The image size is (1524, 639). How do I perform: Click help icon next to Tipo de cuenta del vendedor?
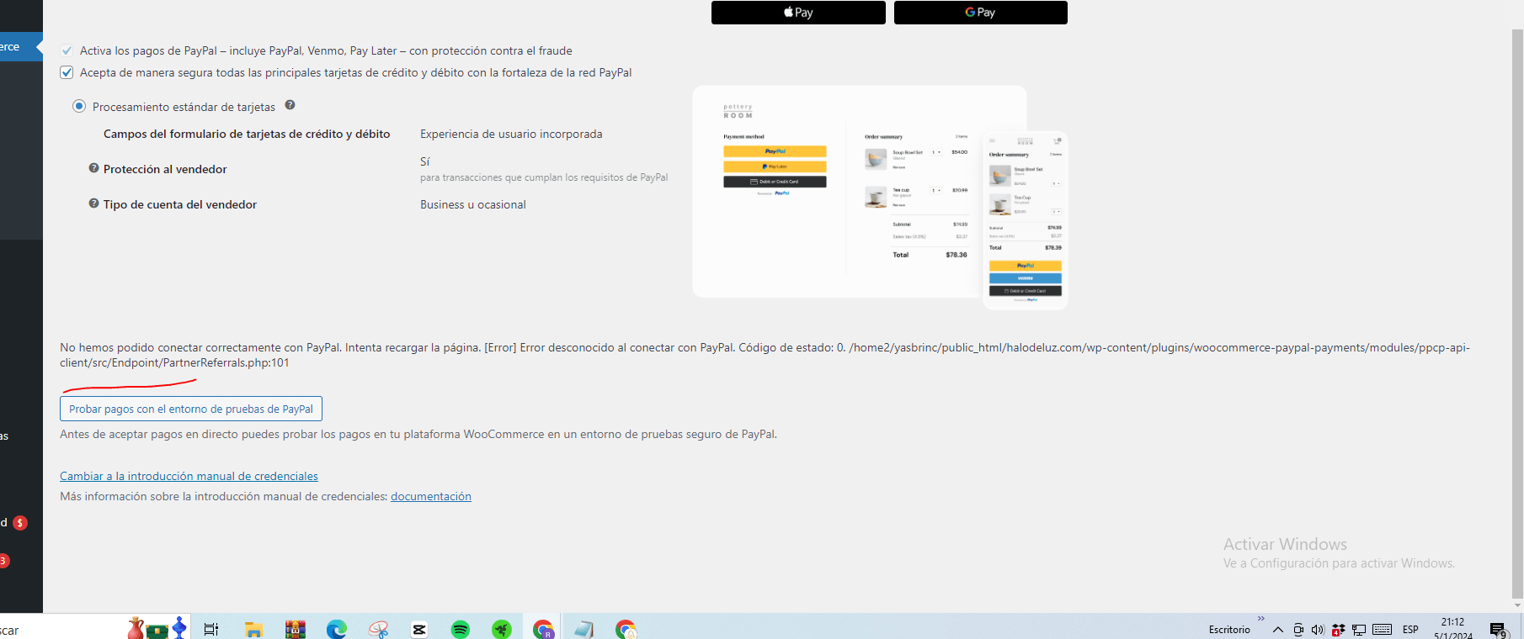point(94,203)
